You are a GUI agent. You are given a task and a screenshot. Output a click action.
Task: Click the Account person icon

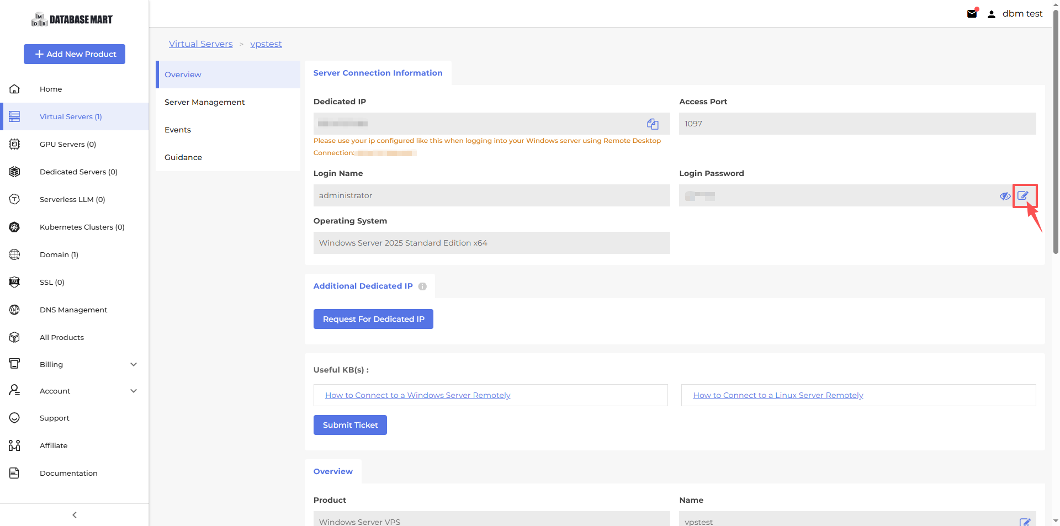click(14, 390)
